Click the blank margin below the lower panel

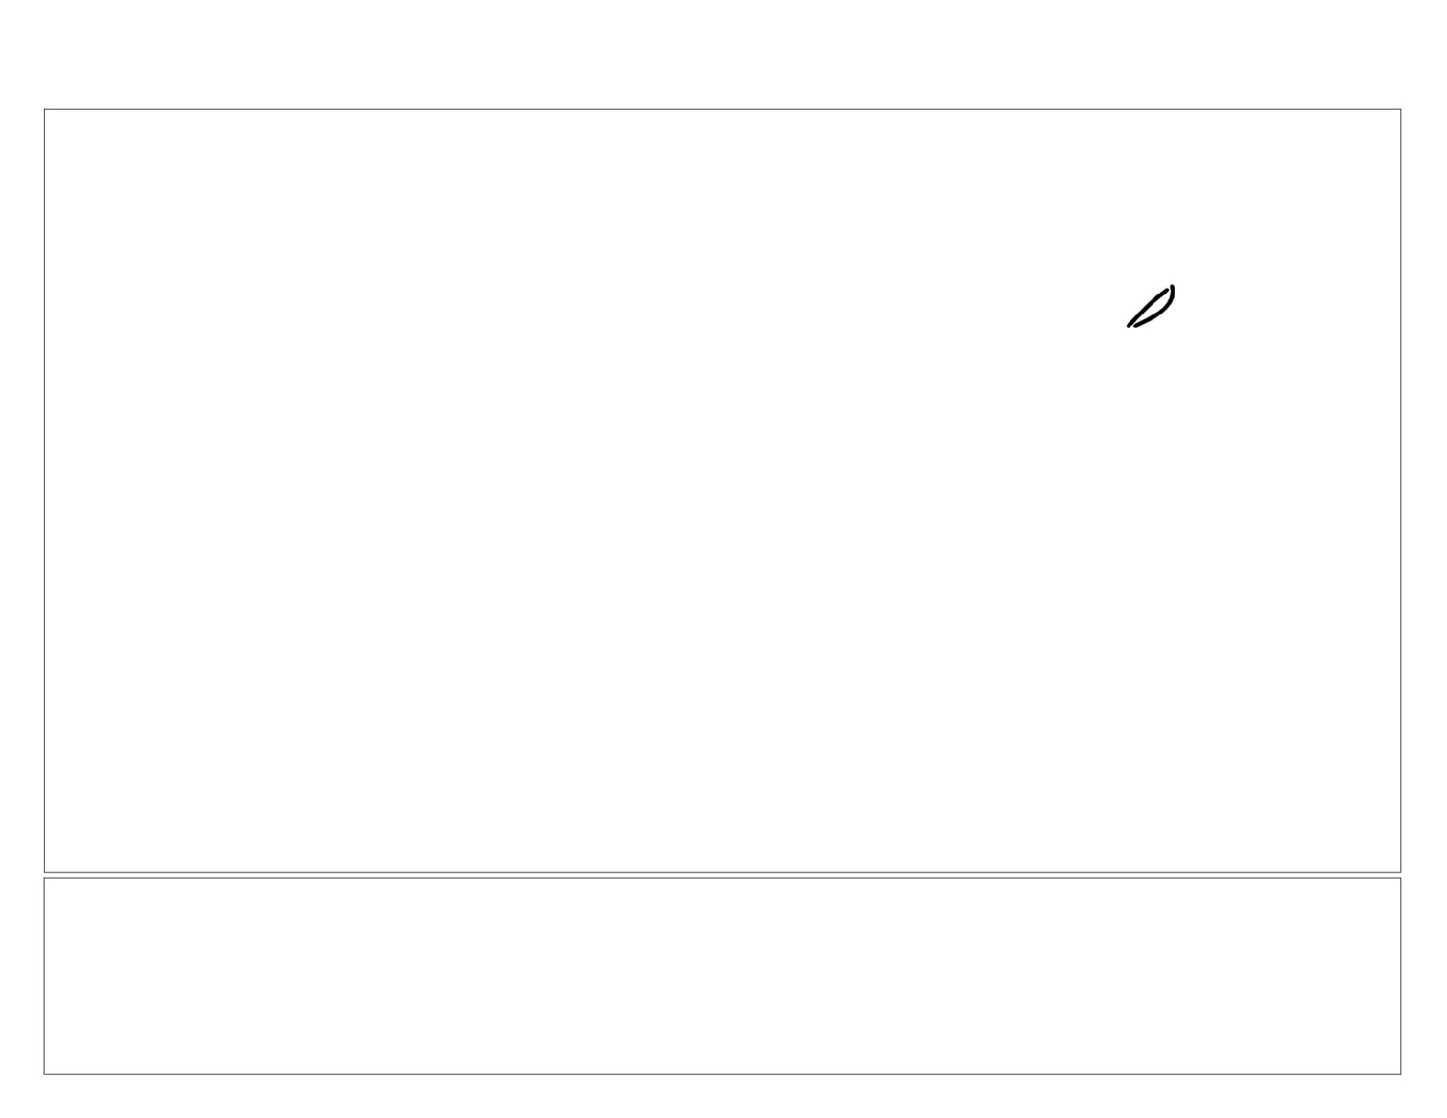[722, 1098]
